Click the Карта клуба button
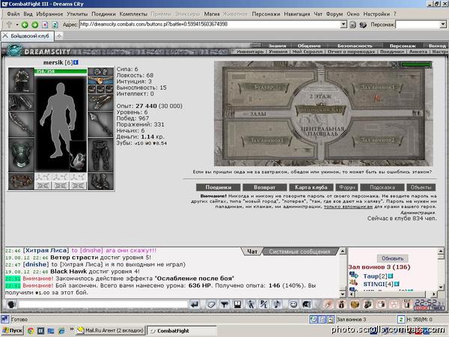Screen dimensions: 449x337 (311, 187)
